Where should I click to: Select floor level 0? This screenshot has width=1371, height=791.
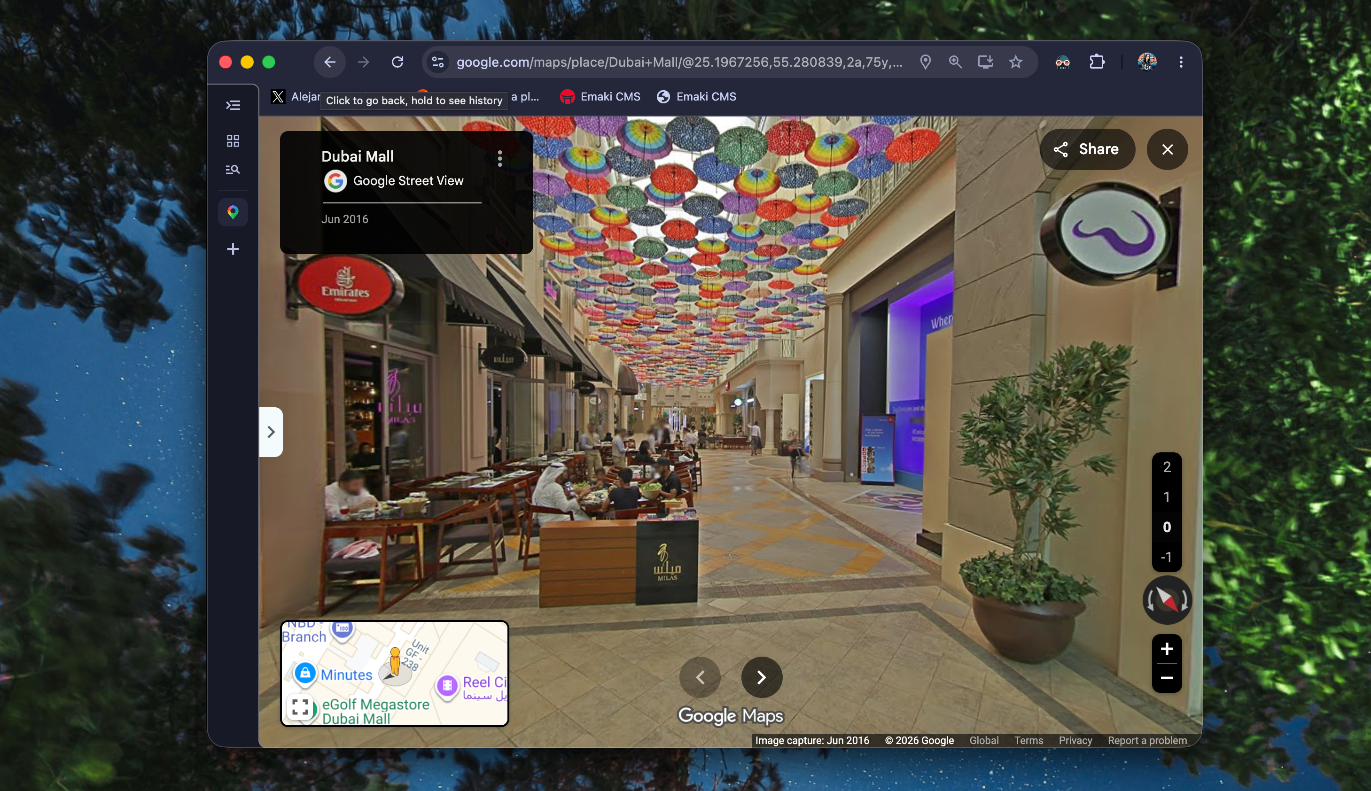[x=1167, y=527]
